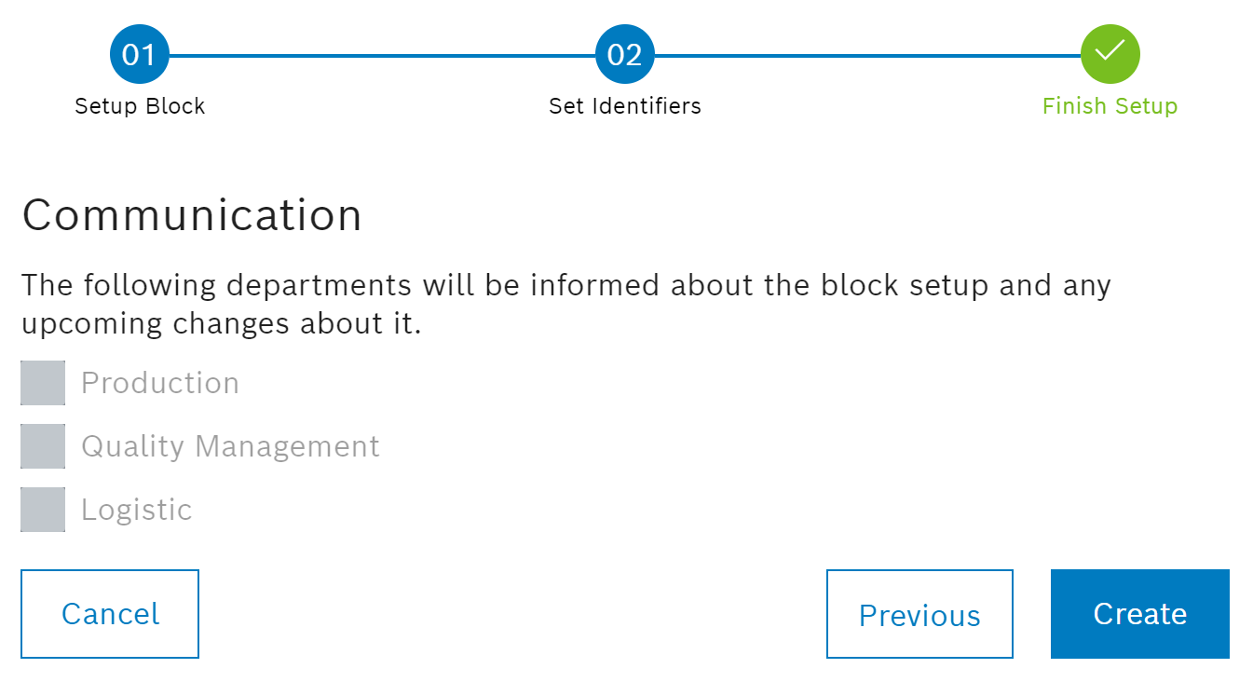Click the Quality Management label text
The width and height of the screenshot is (1253, 682).
tap(230, 446)
